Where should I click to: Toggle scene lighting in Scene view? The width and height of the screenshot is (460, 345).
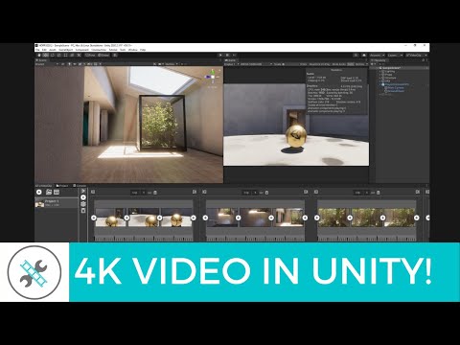(69, 64)
